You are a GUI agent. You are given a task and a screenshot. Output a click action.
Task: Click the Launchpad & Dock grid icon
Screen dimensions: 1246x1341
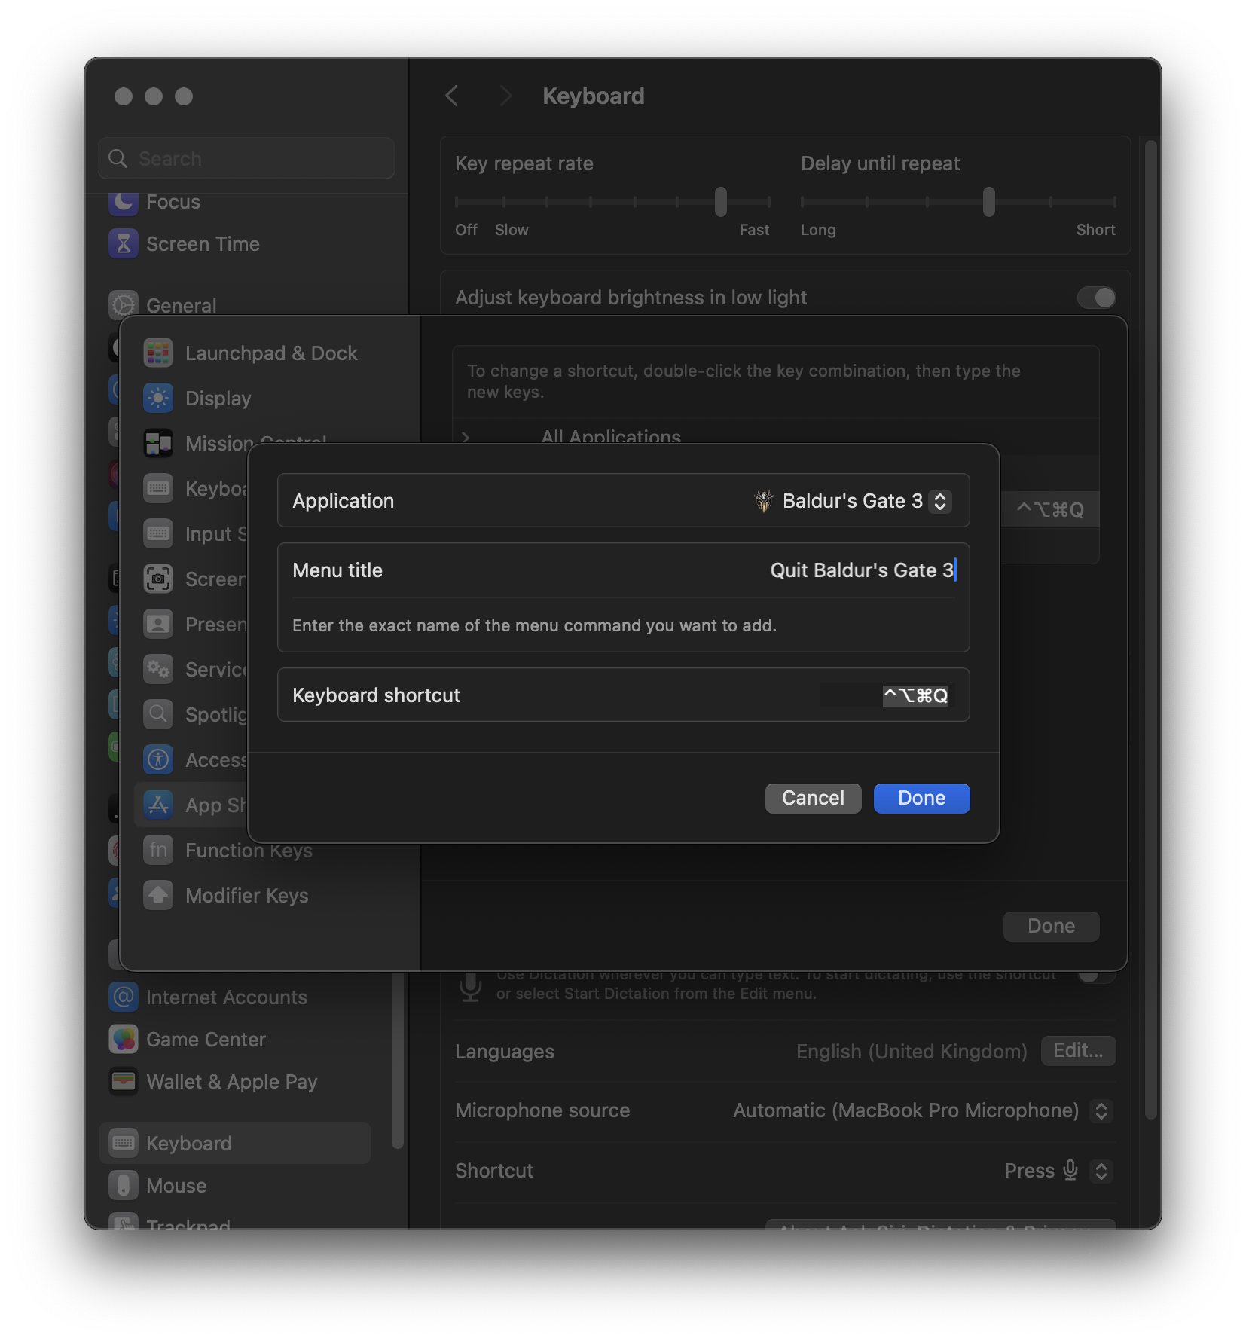(x=158, y=353)
